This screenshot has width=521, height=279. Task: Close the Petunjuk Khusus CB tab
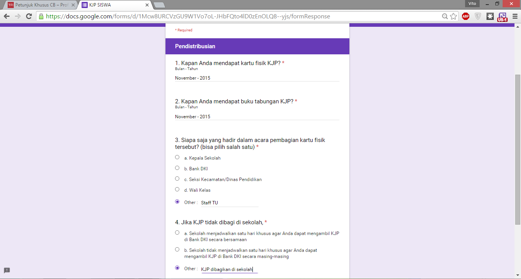click(x=73, y=5)
